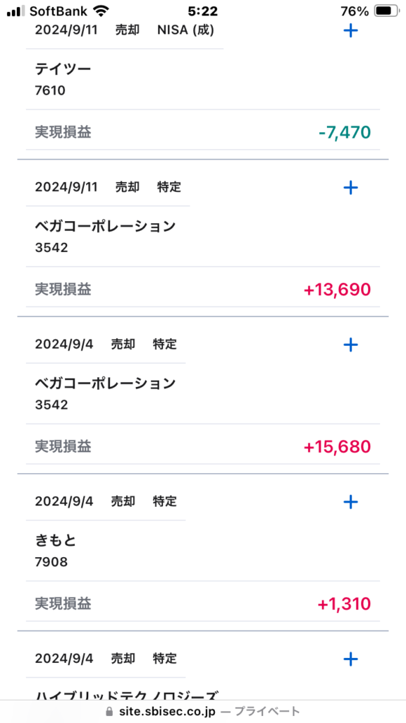Expand the テイツー 2024/9/11 NISA entry plus icon
Image resolution: width=406 pixels, height=723 pixels.
pyautogui.click(x=351, y=30)
